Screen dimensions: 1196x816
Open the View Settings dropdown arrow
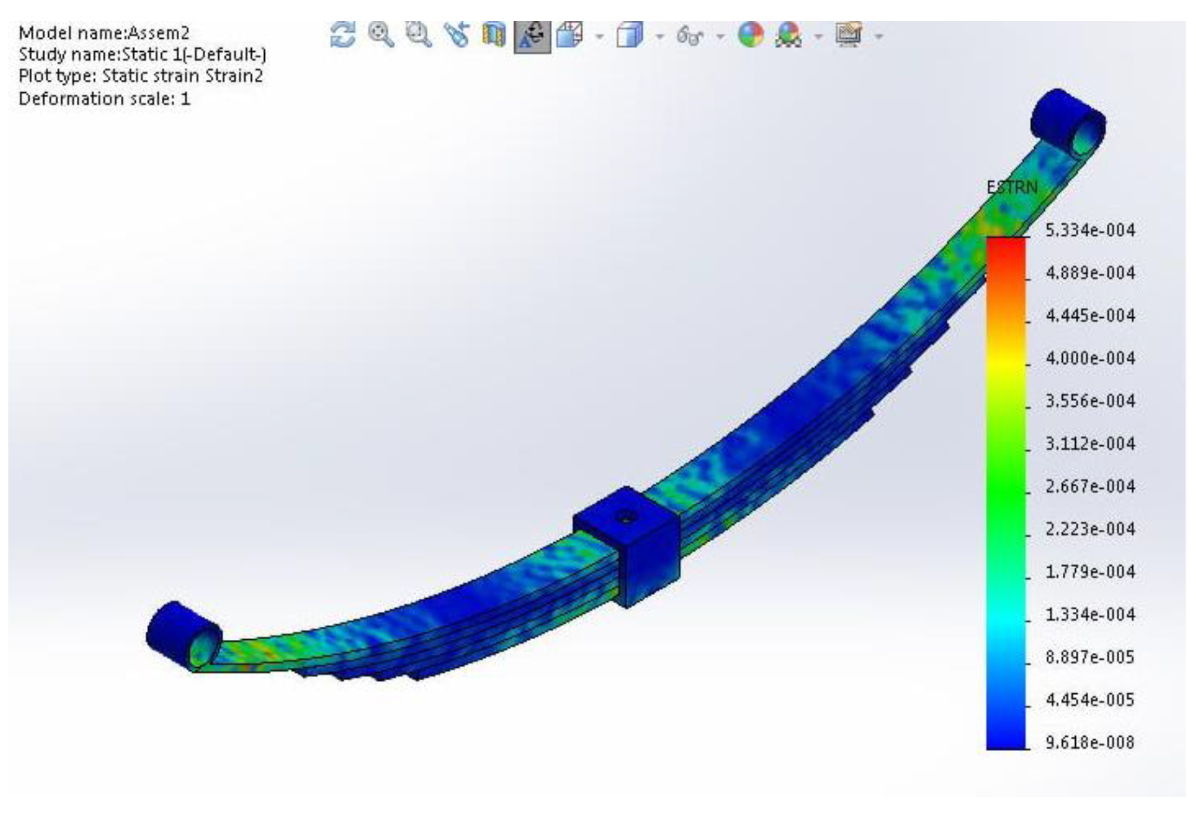pyautogui.click(x=879, y=37)
